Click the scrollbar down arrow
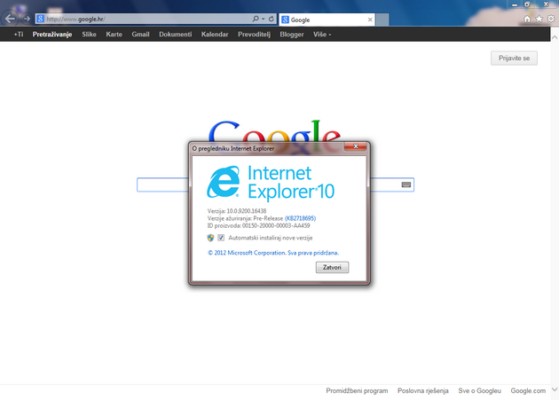The image size is (559, 400). (555, 389)
